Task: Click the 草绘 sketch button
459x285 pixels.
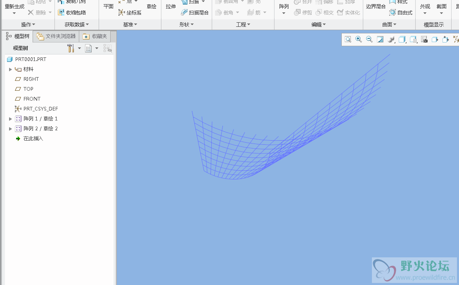Action: [151, 7]
